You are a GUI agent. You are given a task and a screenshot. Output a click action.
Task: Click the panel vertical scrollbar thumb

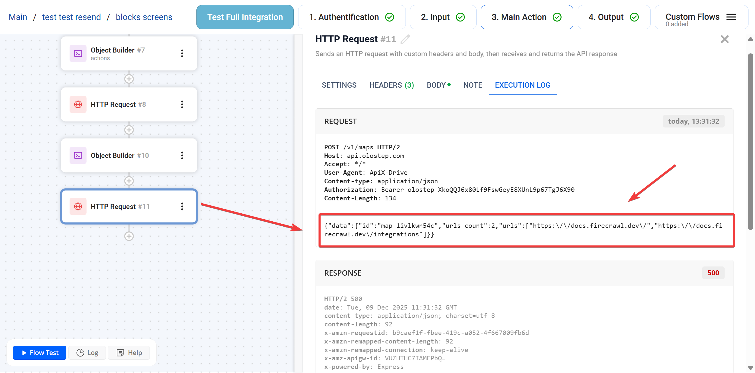pyautogui.click(x=750, y=142)
